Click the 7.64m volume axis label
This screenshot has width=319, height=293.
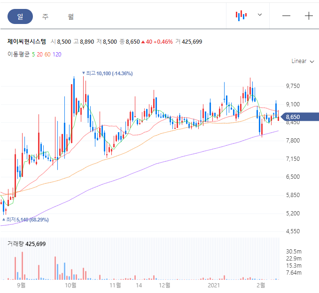294,273
